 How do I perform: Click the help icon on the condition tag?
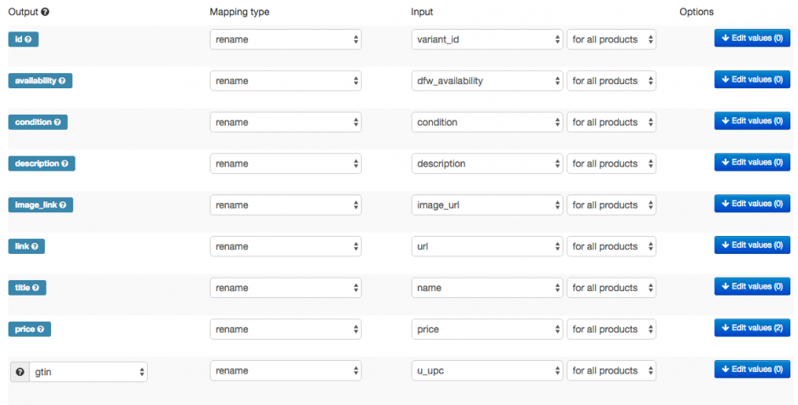coord(58,122)
